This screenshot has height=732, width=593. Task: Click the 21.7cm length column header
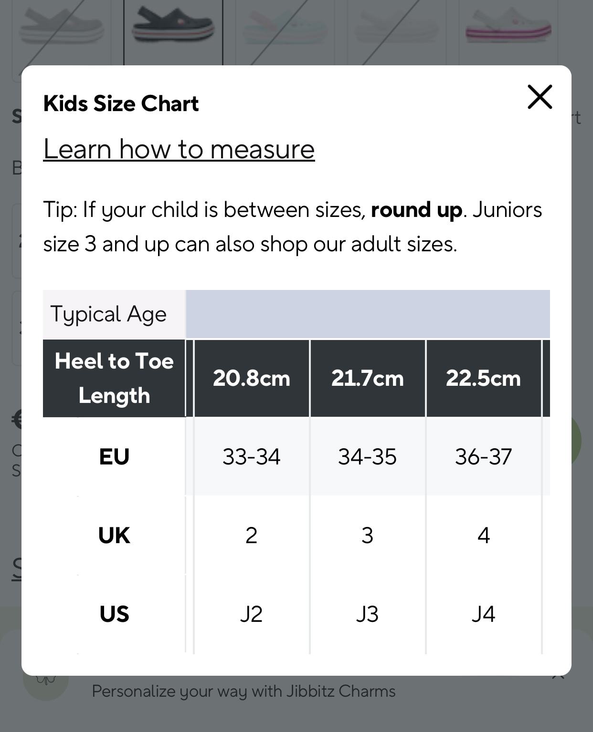point(368,378)
